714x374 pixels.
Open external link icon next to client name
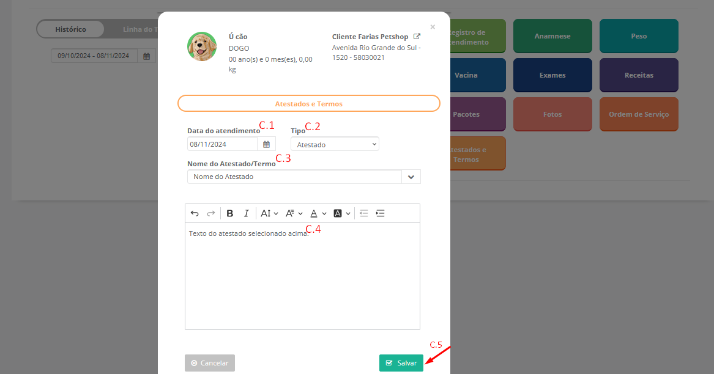[417, 37]
